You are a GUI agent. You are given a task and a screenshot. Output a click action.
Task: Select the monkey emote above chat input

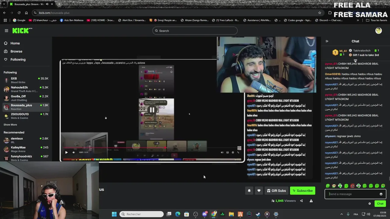click(x=334, y=186)
